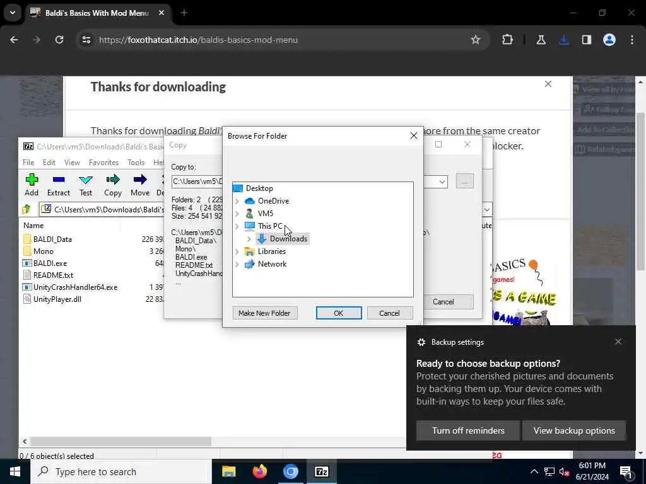Switch to the Baldi's Basics browser tab
646x484 pixels.
tap(97, 13)
